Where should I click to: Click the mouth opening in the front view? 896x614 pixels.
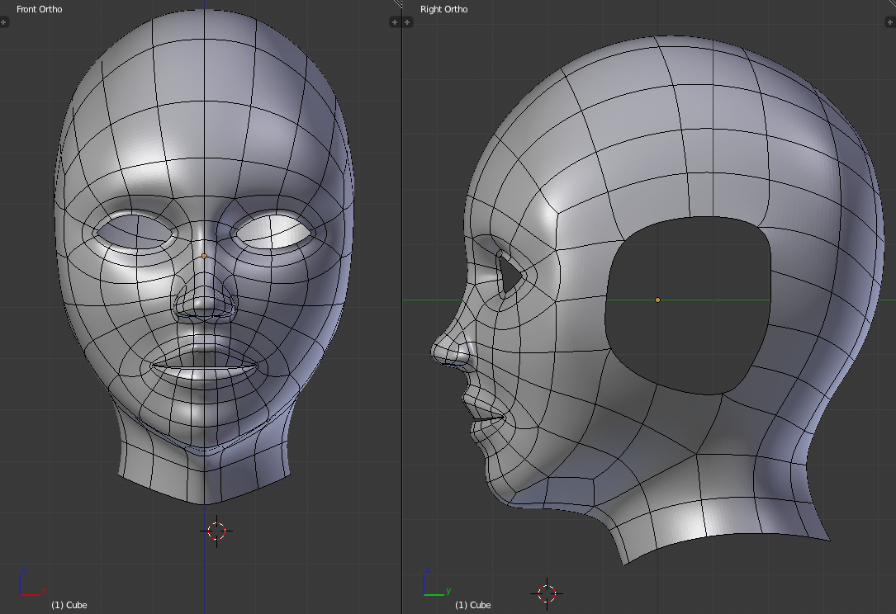(x=205, y=366)
